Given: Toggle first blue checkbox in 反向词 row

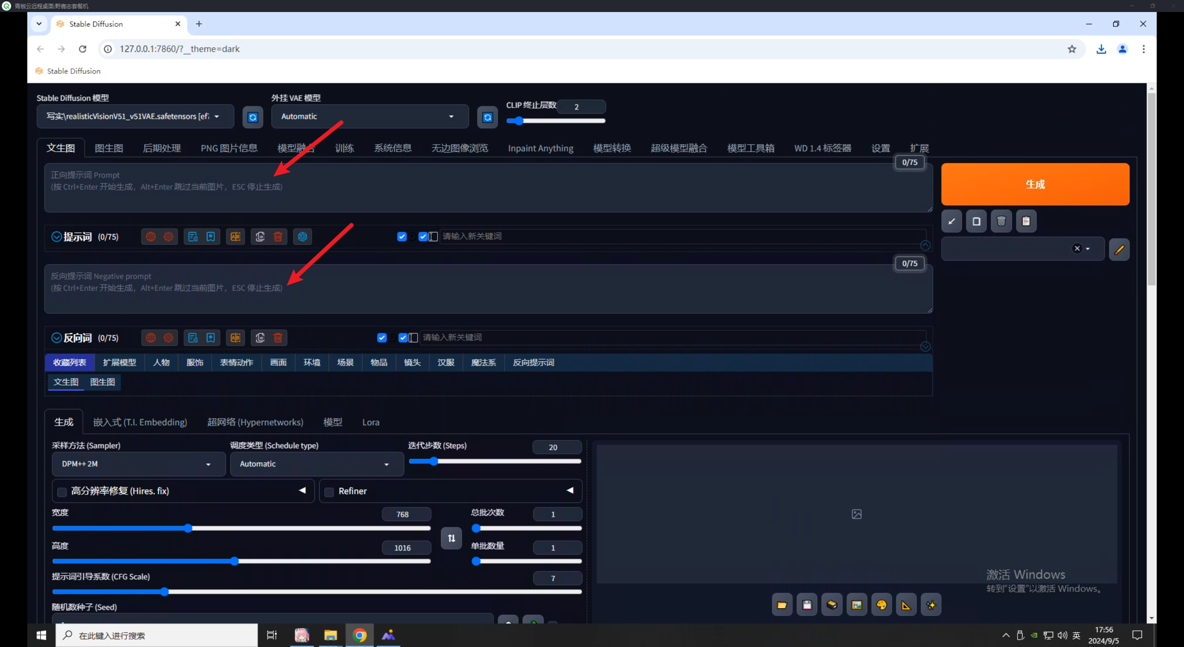Looking at the screenshot, I should [382, 338].
